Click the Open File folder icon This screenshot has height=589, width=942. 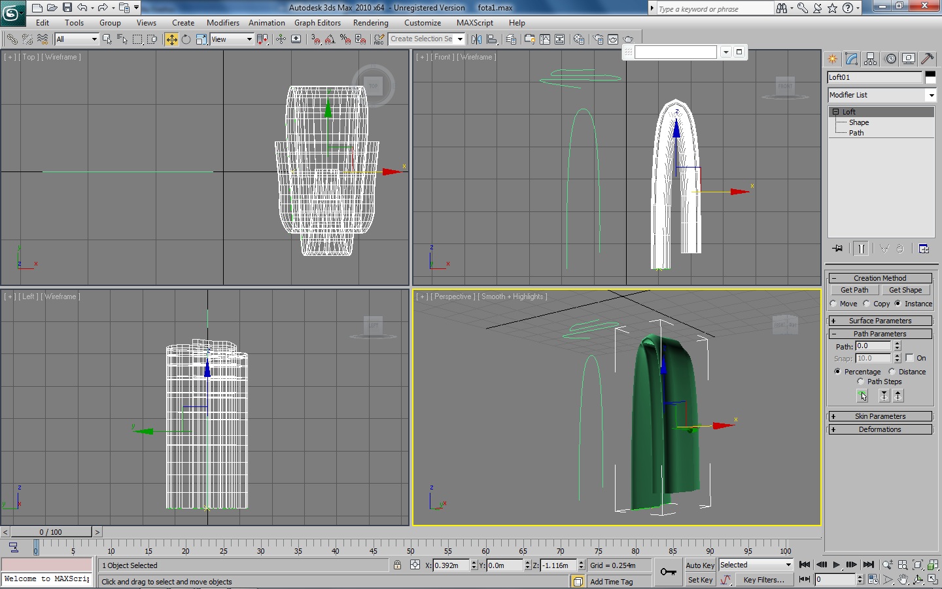click(52, 8)
